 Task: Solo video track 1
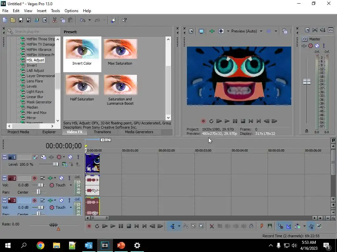(78, 157)
